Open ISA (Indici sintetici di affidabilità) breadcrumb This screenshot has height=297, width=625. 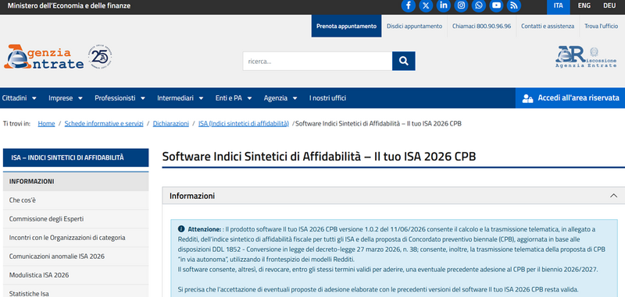pyautogui.click(x=244, y=124)
